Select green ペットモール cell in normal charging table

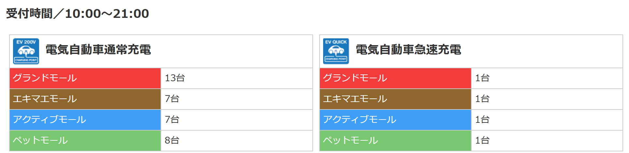tap(85, 140)
